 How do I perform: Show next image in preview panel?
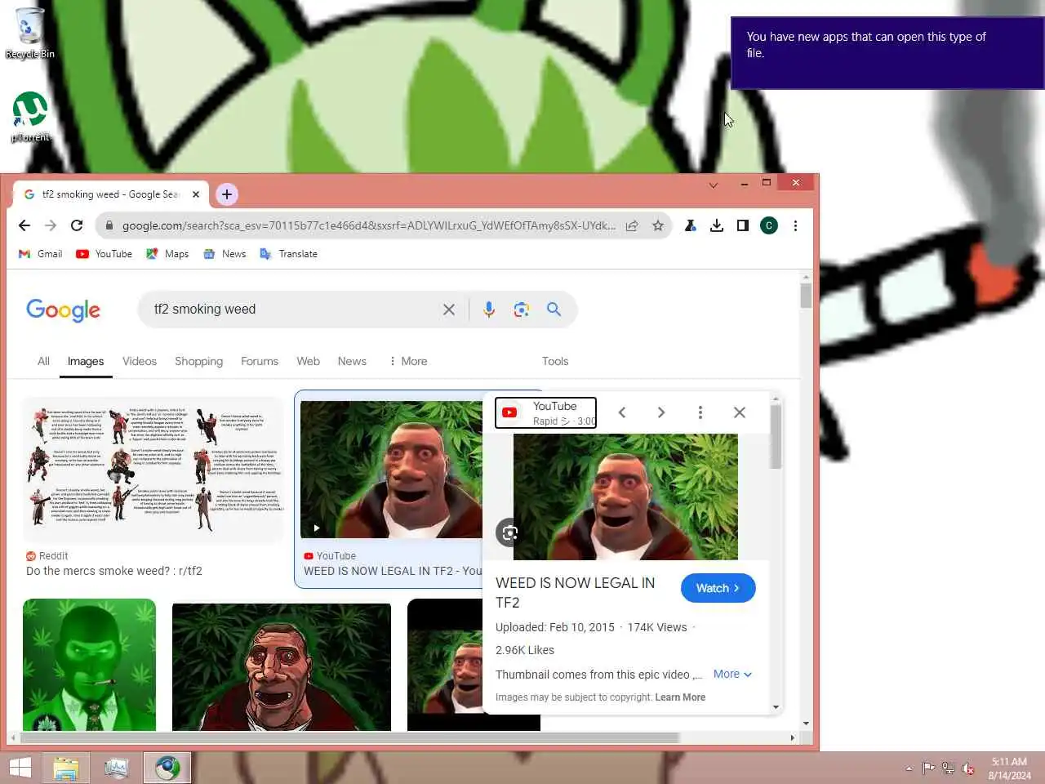point(661,412)
